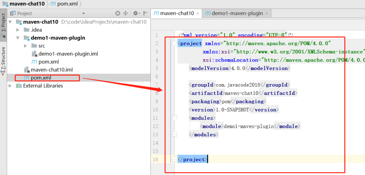
Task: Collapse the demo1-maven-plugin module node
Action: click(18, 38)
